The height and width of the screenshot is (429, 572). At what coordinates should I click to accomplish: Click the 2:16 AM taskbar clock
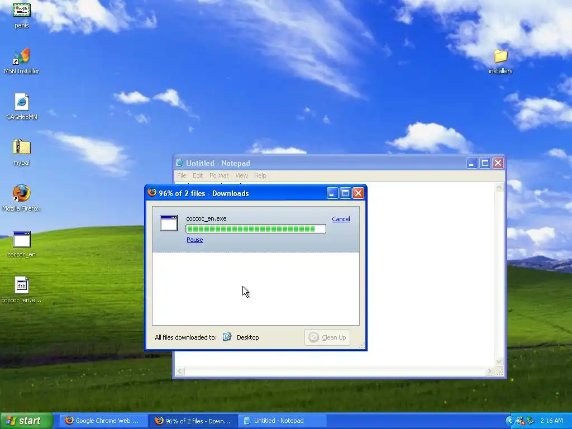pyautogui.click(x=551, y=421)
